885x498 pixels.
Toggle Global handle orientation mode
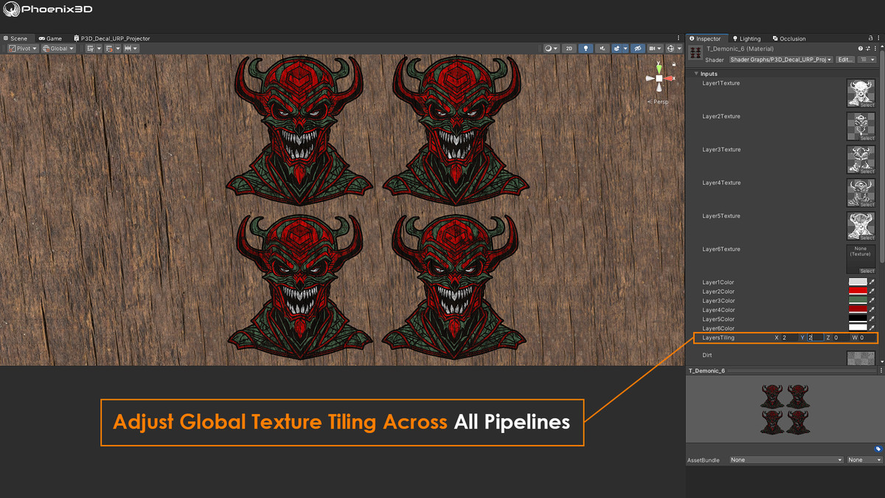tap(59, 48)
